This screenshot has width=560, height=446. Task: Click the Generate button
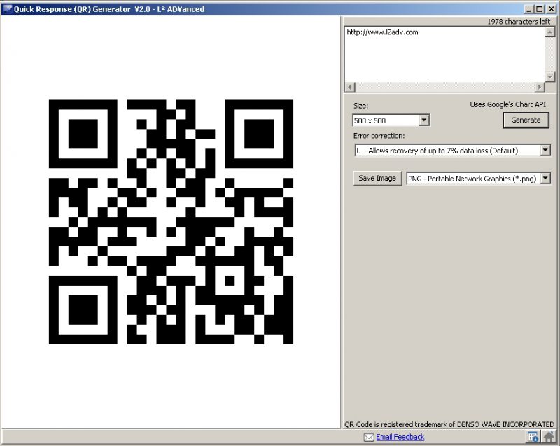pos(526,120)
